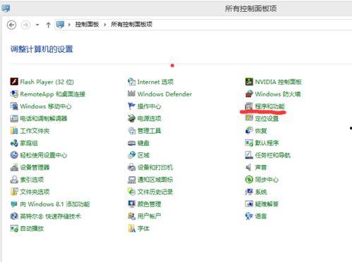Click the 控制面板 breadcrumb segment
Viewport: 352px width, 262px height.
click(87, 24)
